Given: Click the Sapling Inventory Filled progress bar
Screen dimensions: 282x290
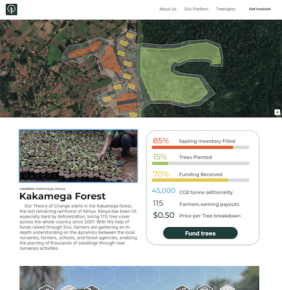Looking at the screenshot, I should coord(200,147).
